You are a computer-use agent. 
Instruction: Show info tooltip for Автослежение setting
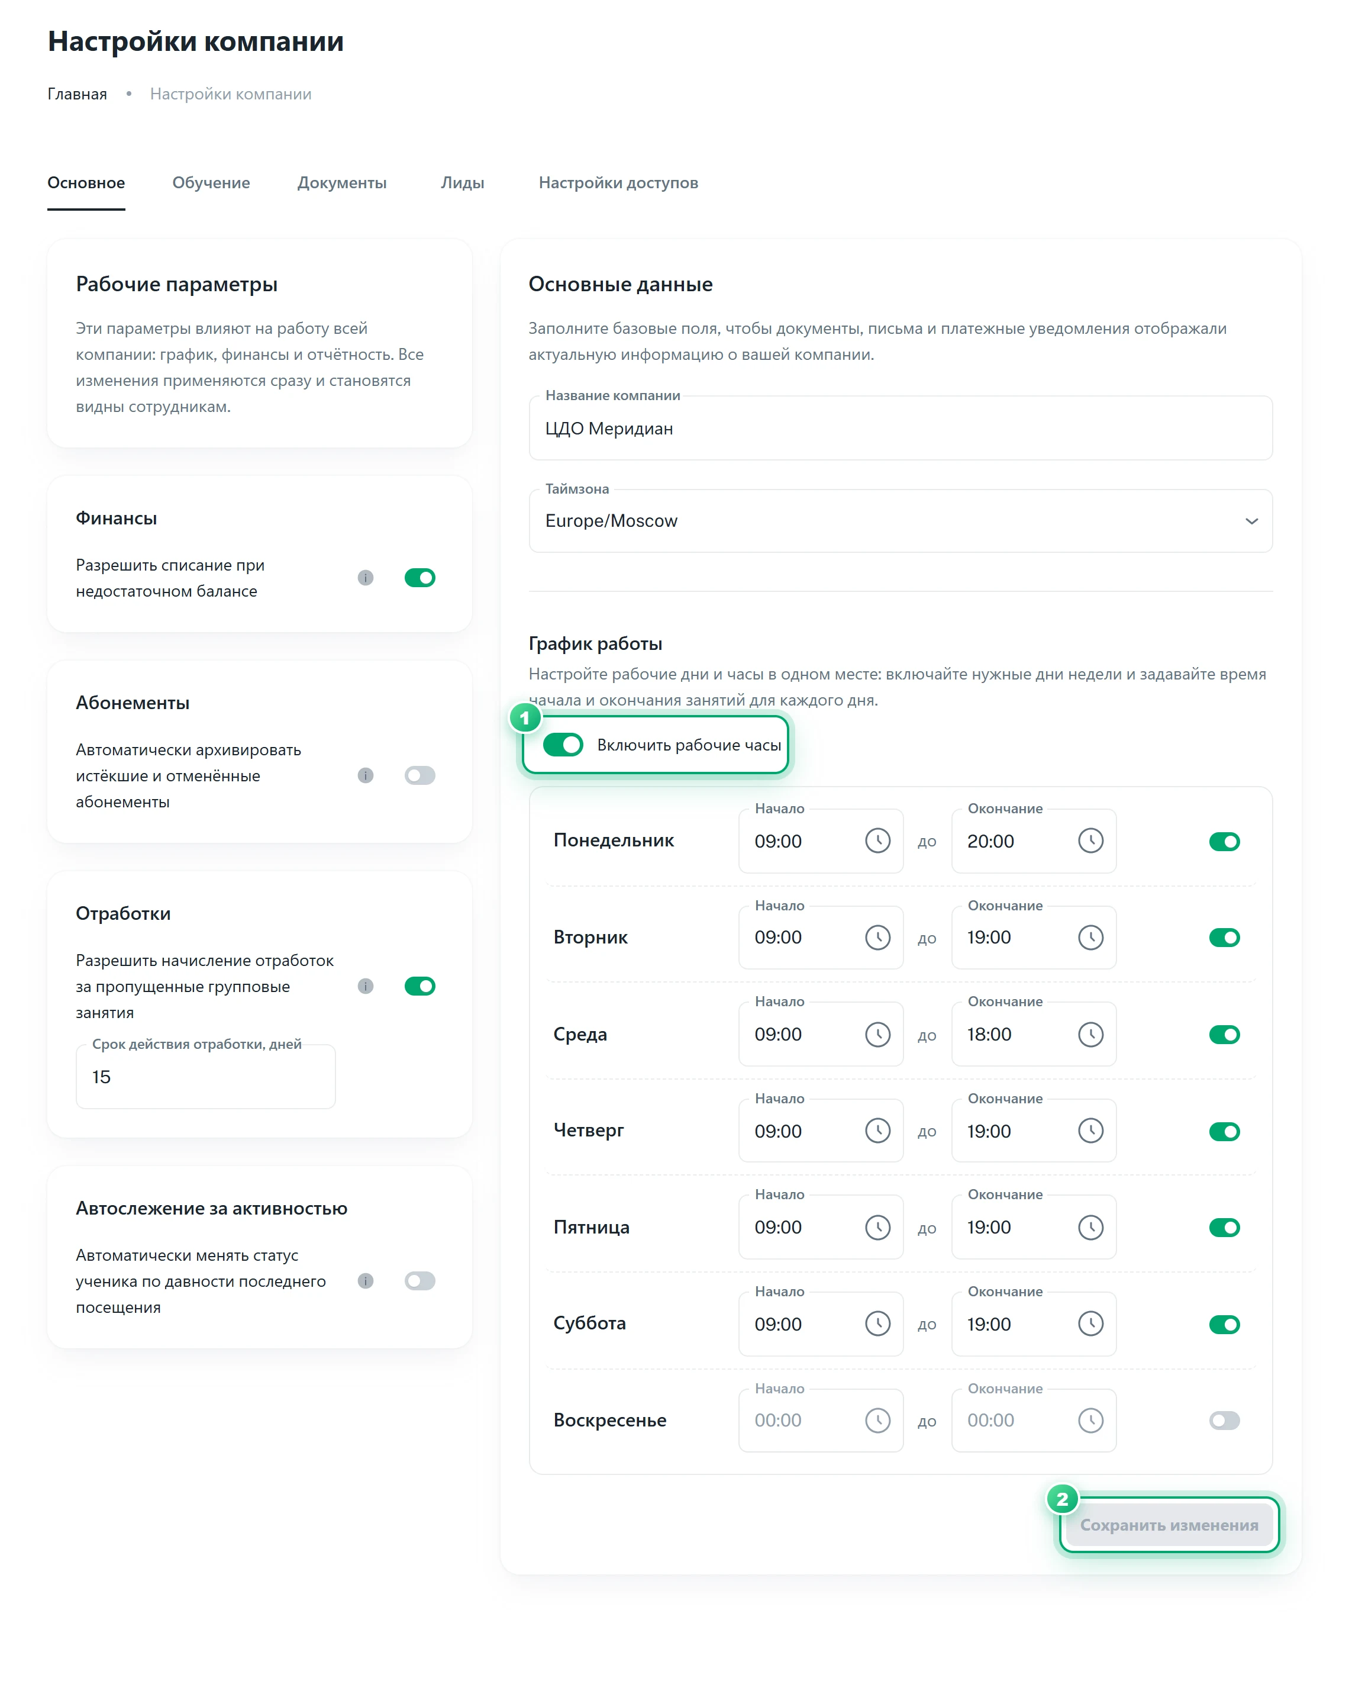pyautogui.click(x=366, y=1281)
